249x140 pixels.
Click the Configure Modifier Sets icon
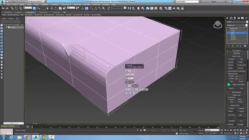(245, 46)
